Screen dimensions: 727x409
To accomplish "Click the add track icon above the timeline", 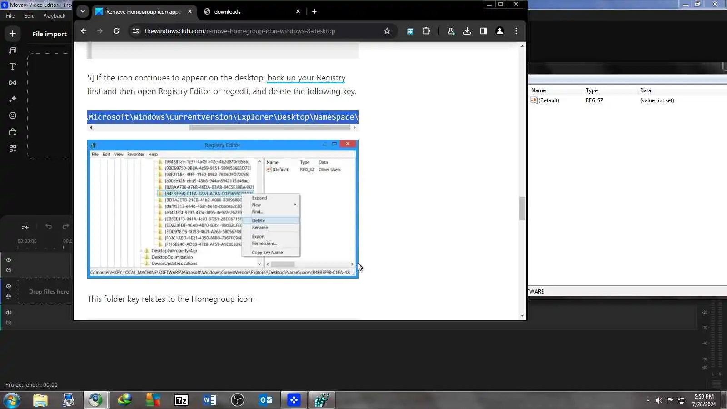I will (25, 226).
